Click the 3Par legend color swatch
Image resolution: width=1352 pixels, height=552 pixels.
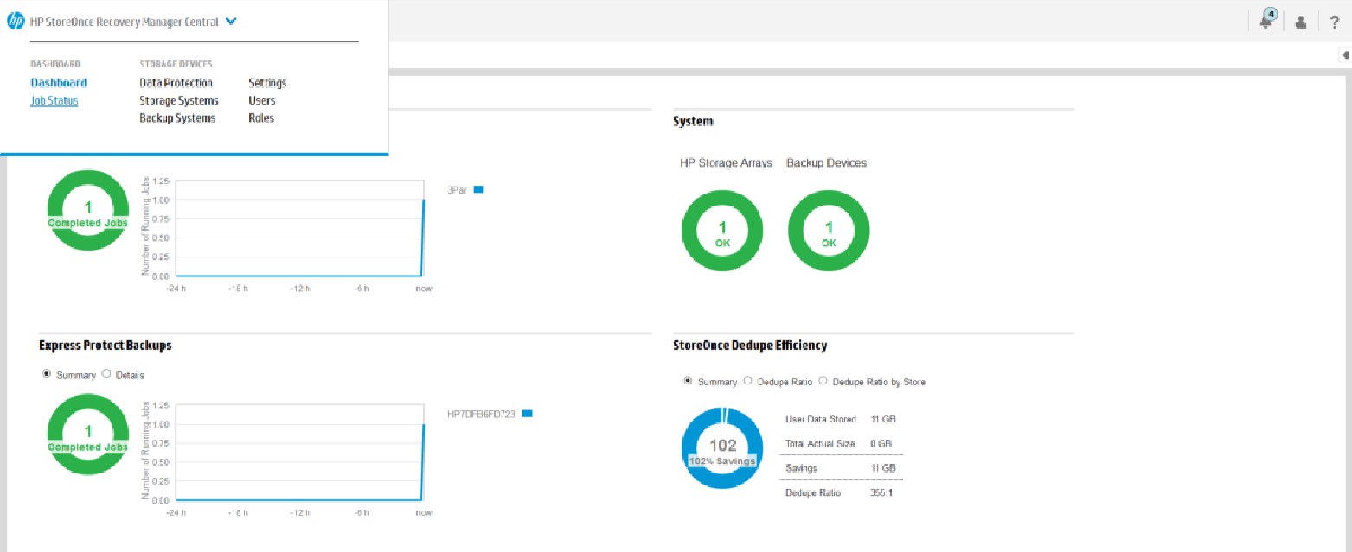478,189
